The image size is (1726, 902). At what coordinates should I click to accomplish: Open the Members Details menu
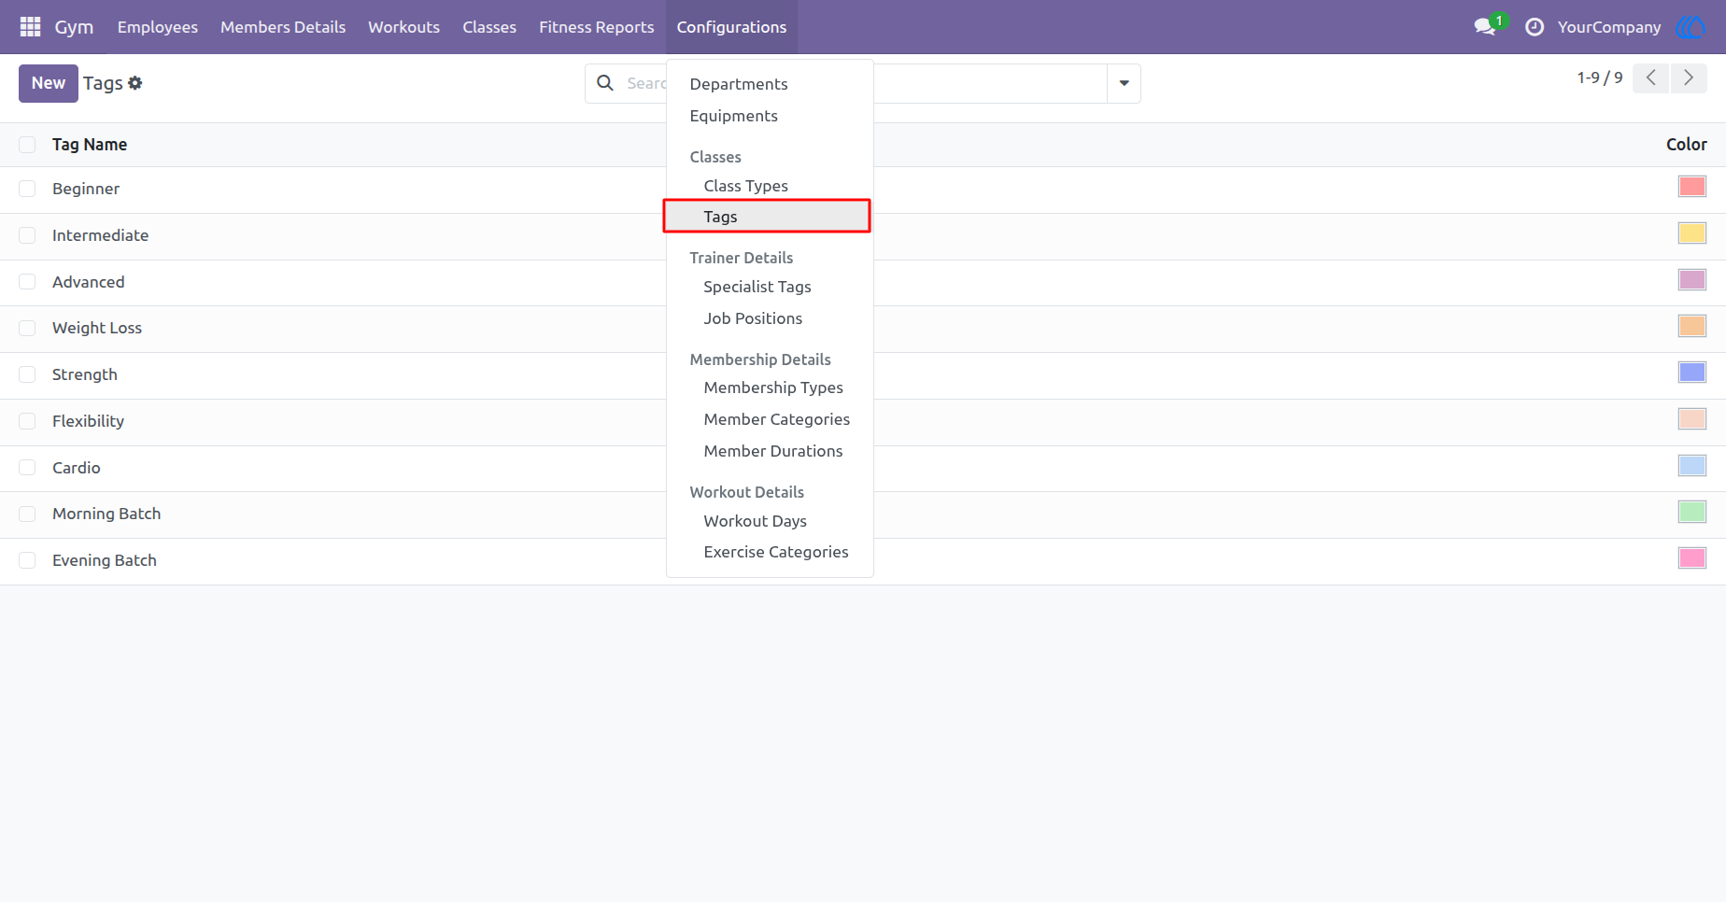pos(283,27)
